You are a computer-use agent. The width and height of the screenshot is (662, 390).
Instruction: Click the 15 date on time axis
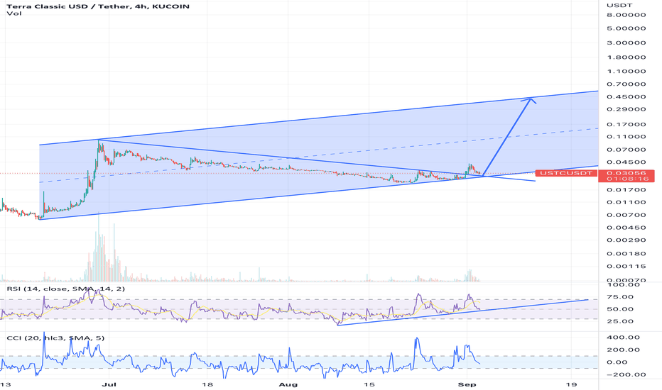pyautogui.click(x=369, y=384)
